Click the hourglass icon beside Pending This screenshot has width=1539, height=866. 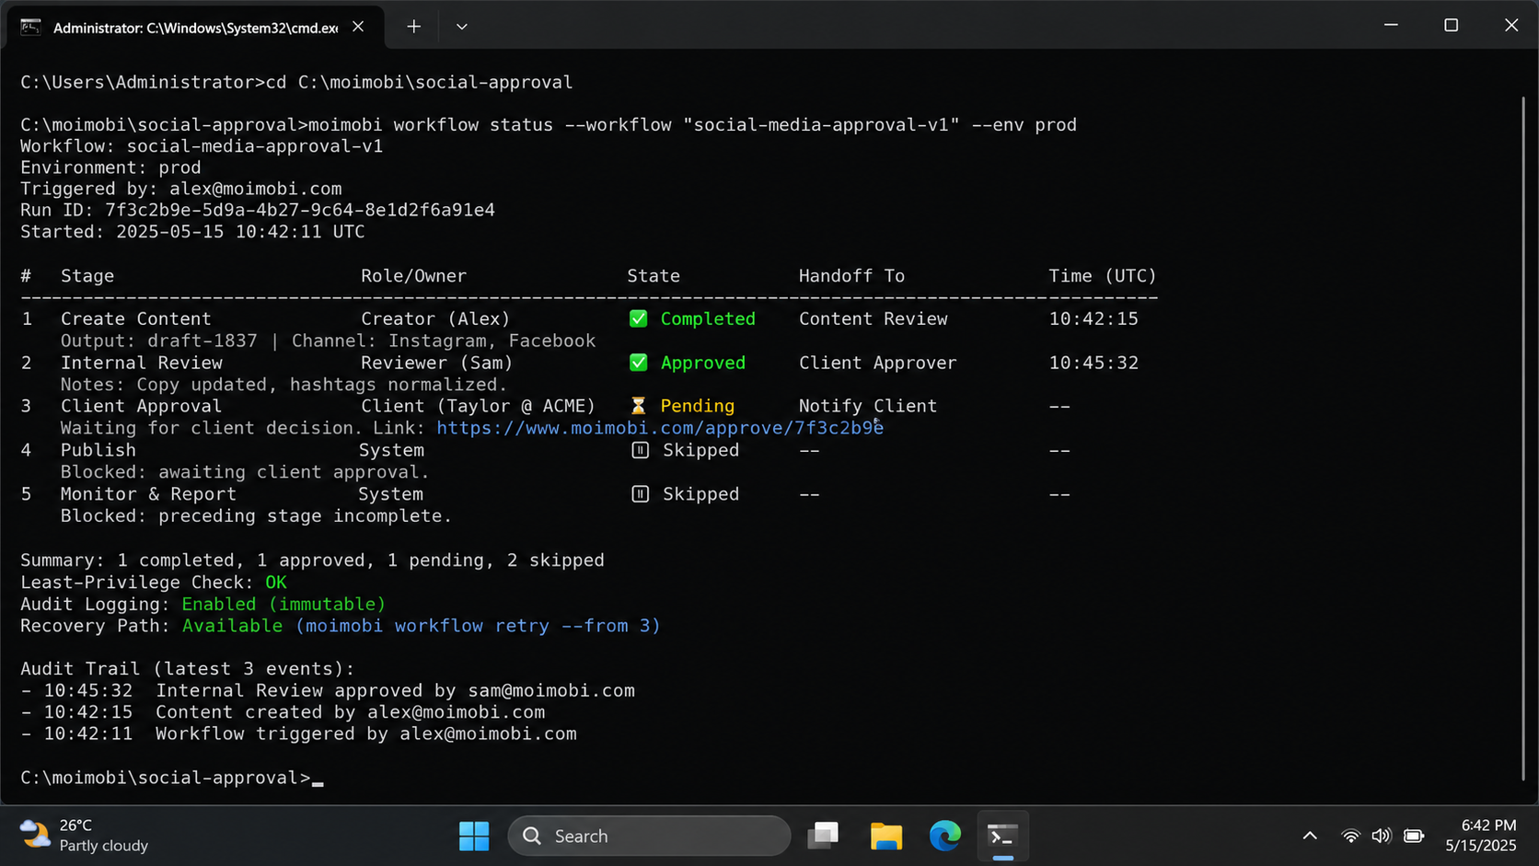tap(638, 406)
